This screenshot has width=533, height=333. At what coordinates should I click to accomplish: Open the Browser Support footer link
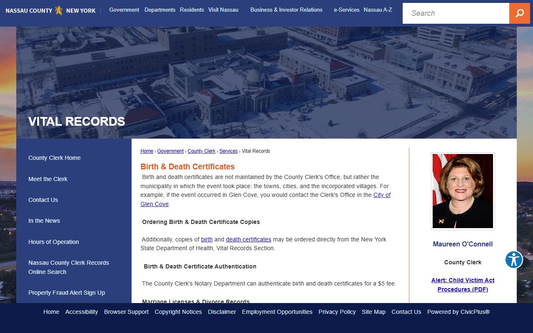tap(126, 312)
